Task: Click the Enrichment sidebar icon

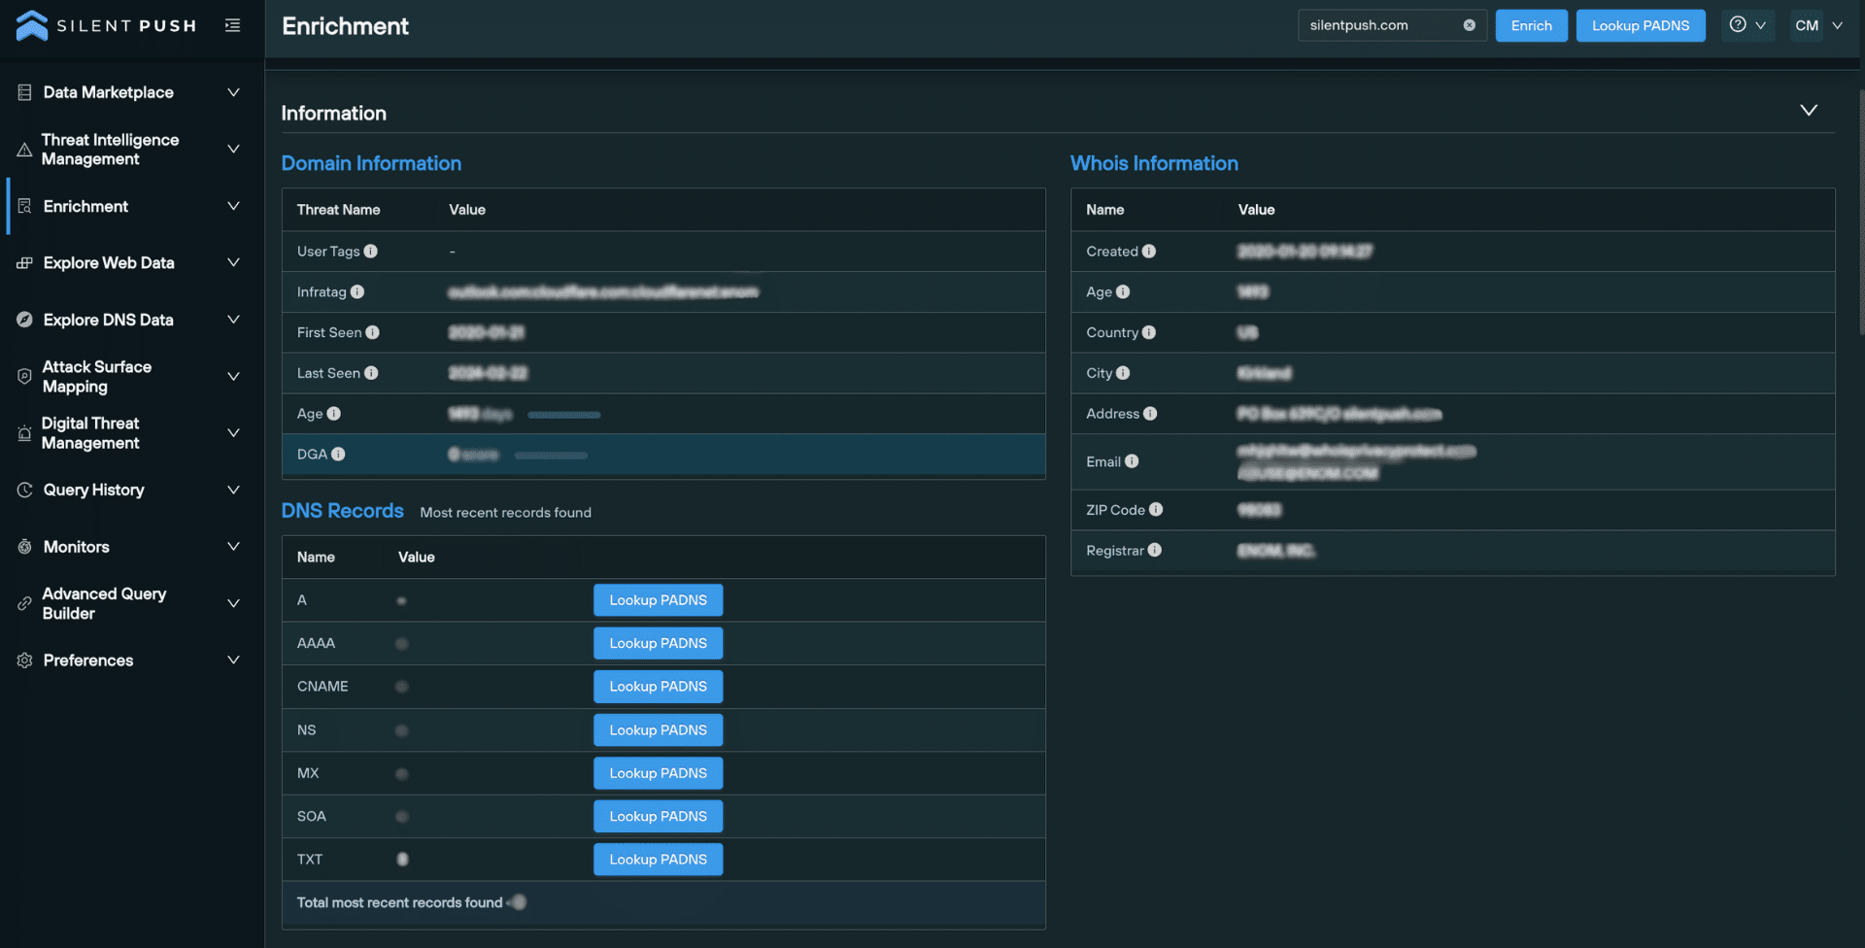Action: [24, 206]
